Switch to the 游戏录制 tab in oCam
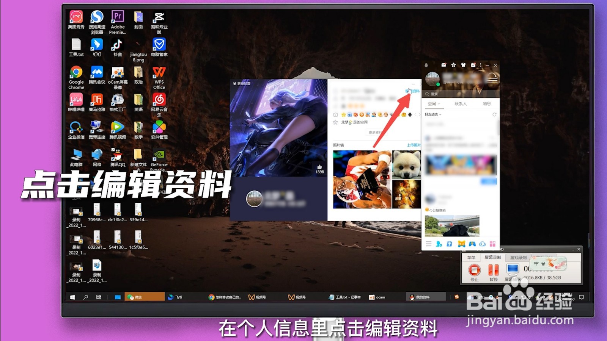The width and height of the screenshot is (607, 341). pyautogui.click(x=519, y=258)
